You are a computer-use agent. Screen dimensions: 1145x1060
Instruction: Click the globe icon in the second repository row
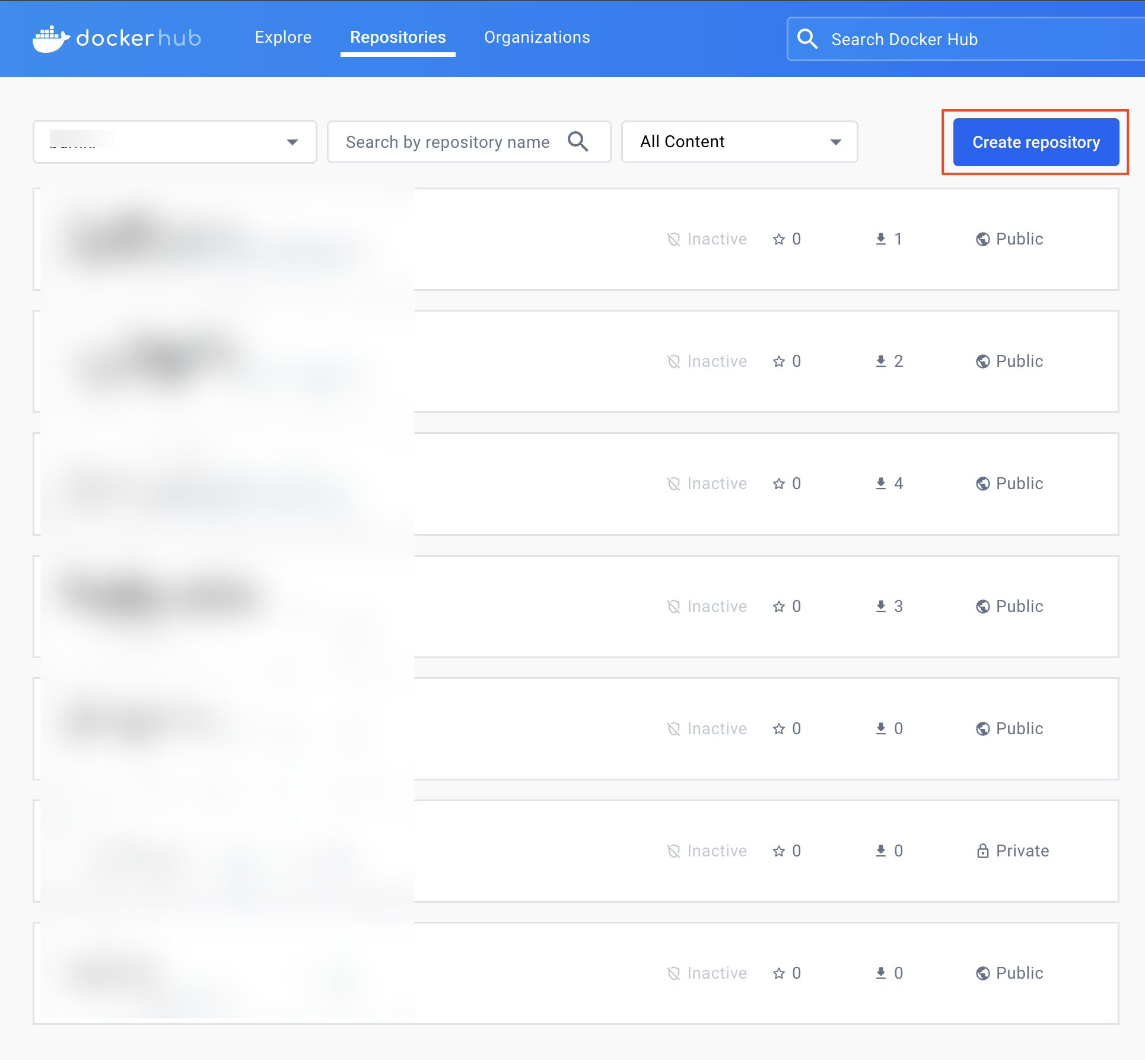click(x=982, y=361)
